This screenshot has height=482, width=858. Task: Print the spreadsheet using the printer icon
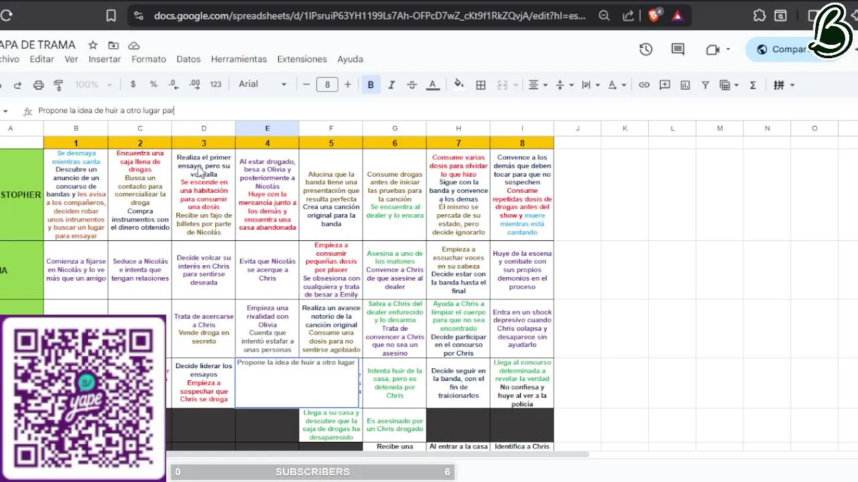(x=39, y=85)
